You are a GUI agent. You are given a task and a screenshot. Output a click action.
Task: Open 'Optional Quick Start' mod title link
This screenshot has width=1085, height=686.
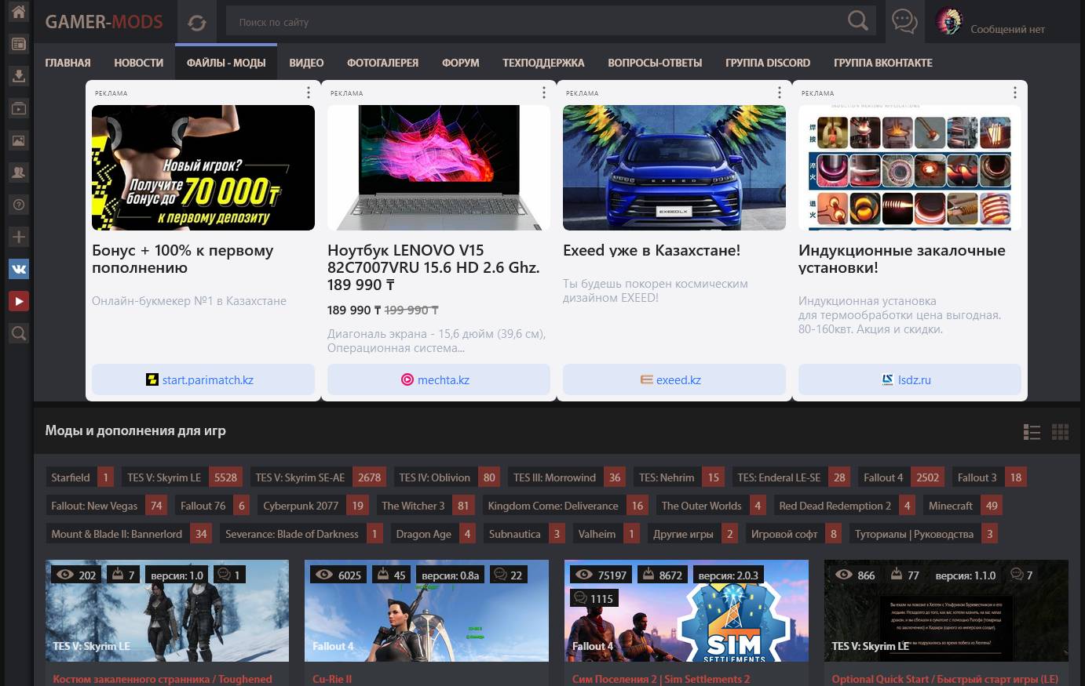pyautogui.click(x=944, y=679)
